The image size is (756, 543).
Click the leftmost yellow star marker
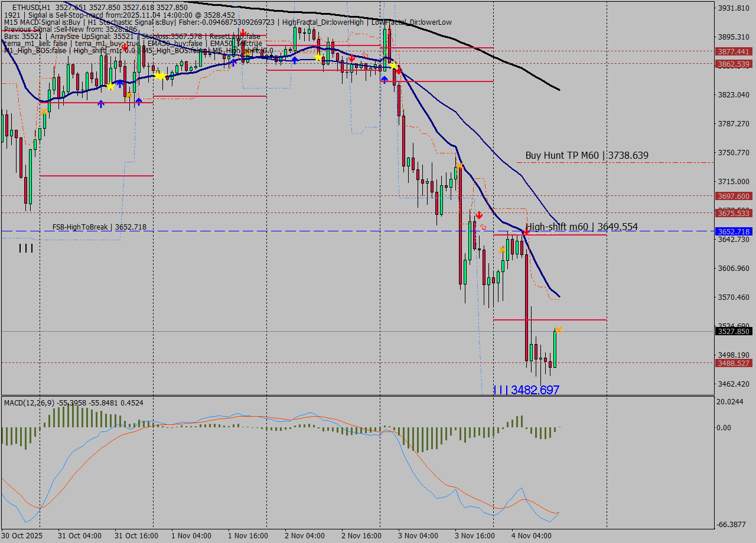(x=110, y=86)
